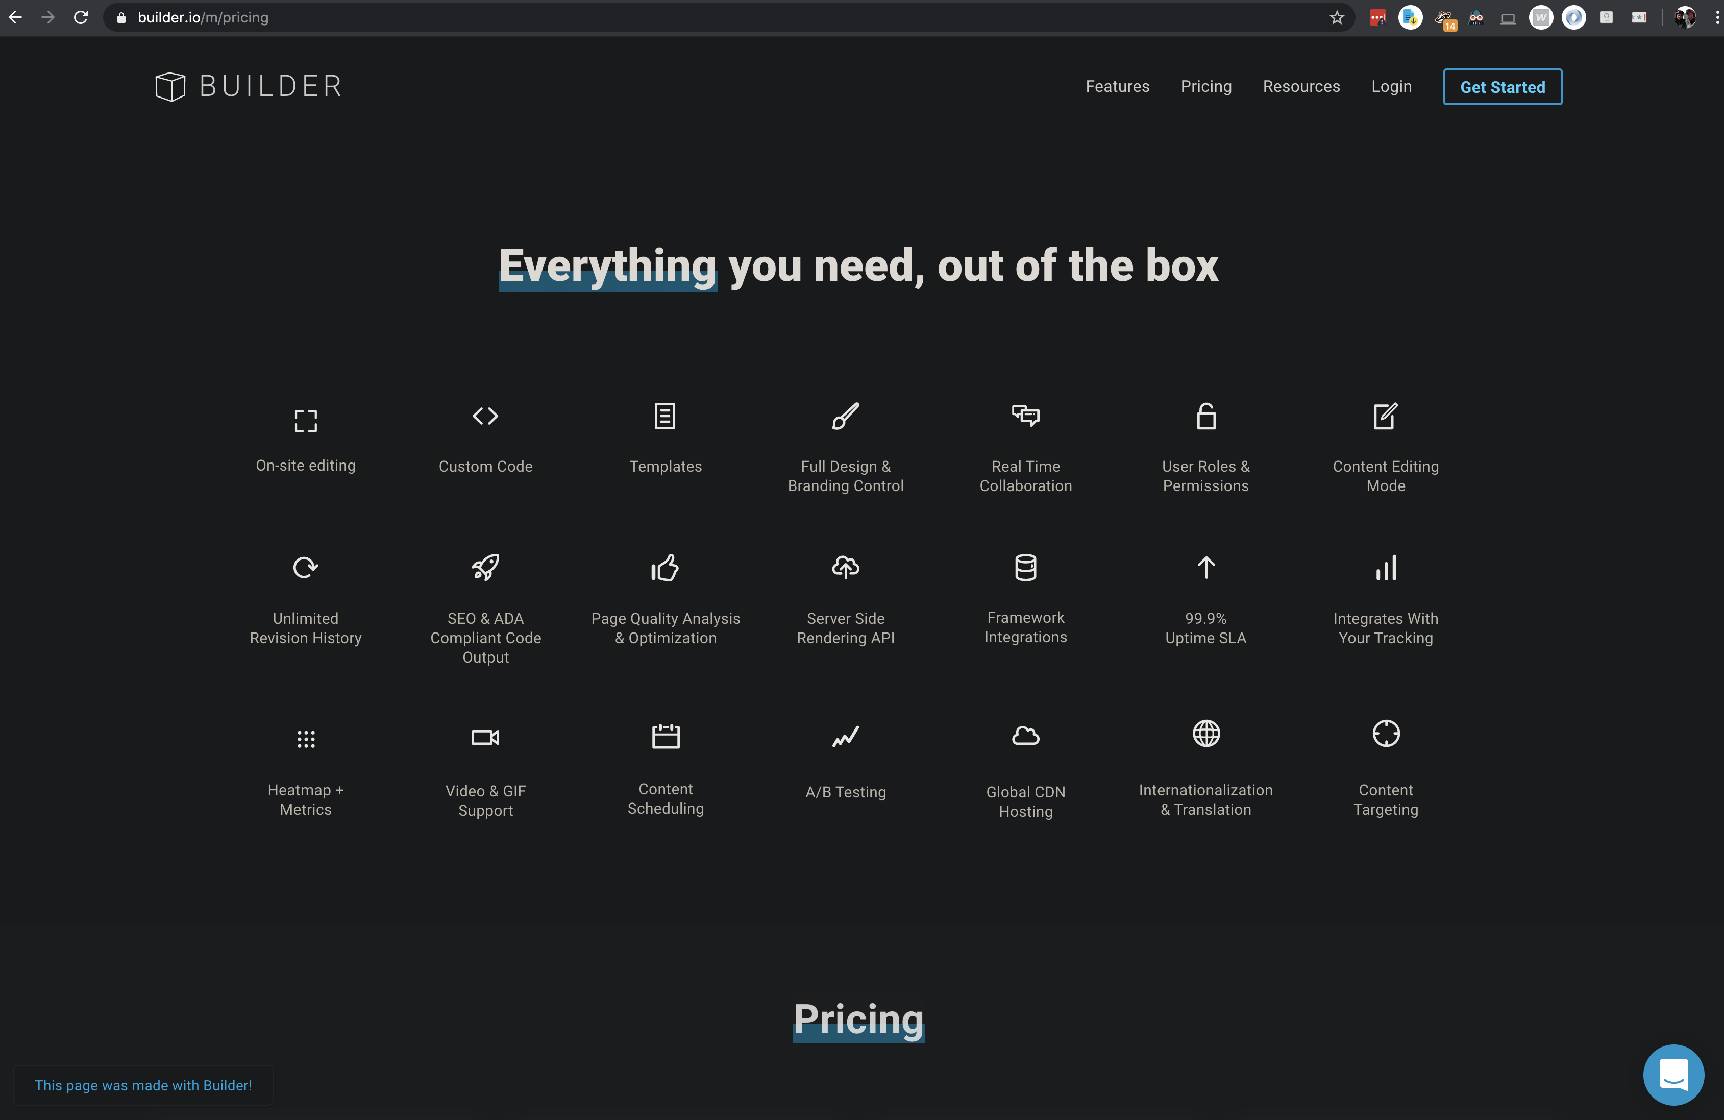Click 'Global CDN Hosting' text

pos(1026,801)
